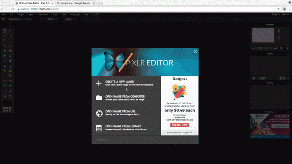Select the Eraser tool

point(5,51)
